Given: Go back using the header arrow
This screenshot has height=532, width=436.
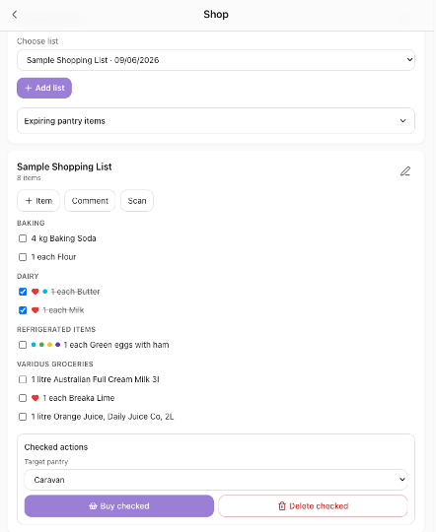Looking at the screenshot, I should [15, 14].
